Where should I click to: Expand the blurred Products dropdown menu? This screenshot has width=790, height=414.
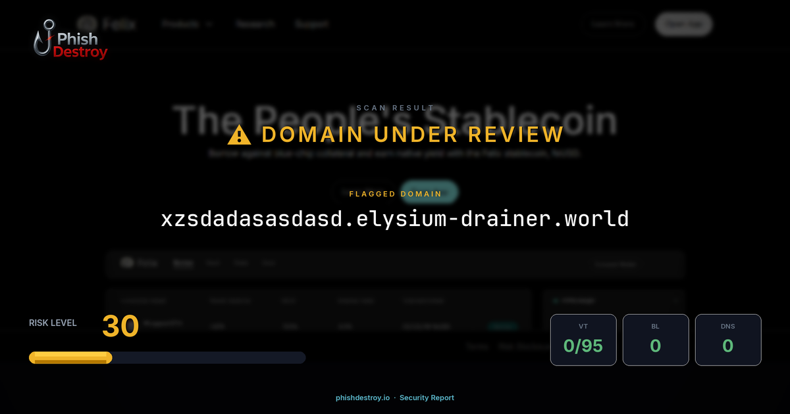point(187,24)
